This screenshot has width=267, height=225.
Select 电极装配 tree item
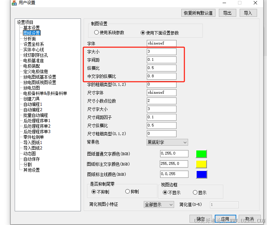31,66
